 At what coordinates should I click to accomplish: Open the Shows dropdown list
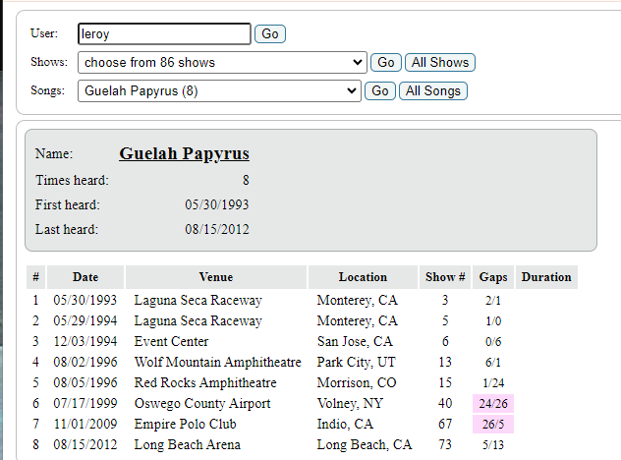pos(222,62)
